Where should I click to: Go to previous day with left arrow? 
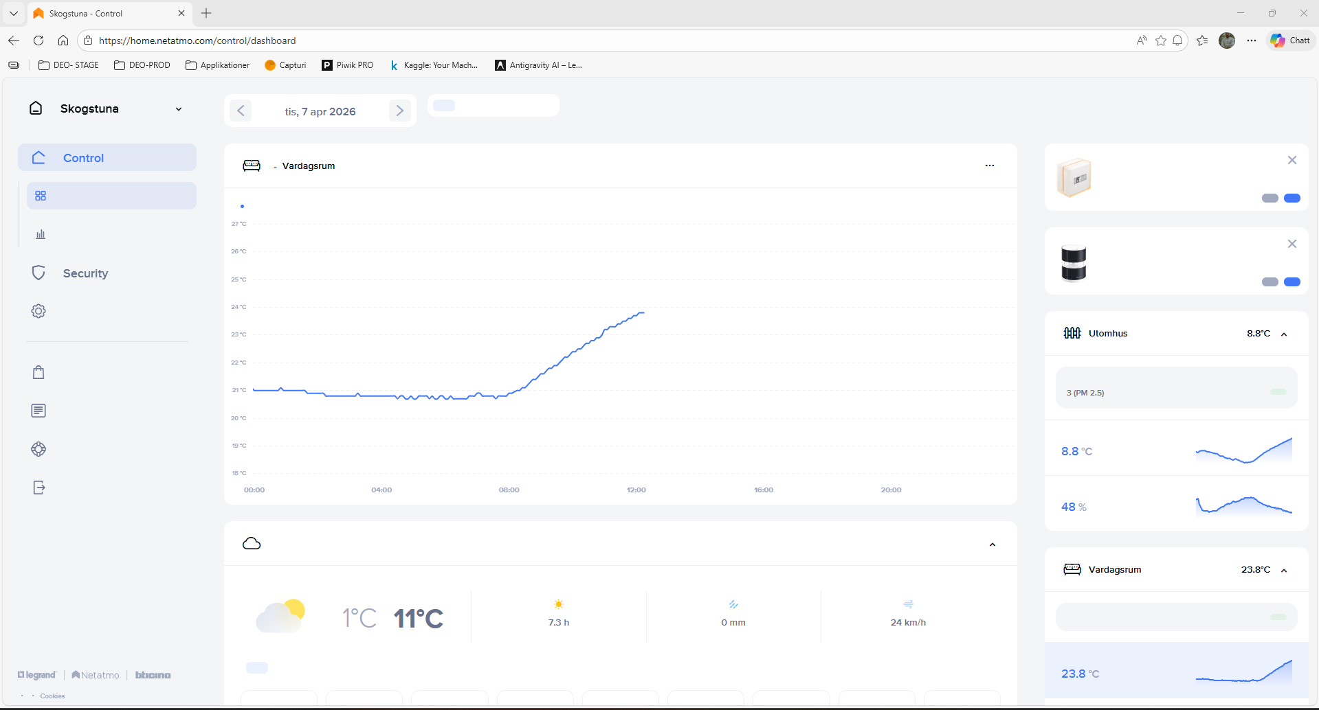tap(241, 111)
